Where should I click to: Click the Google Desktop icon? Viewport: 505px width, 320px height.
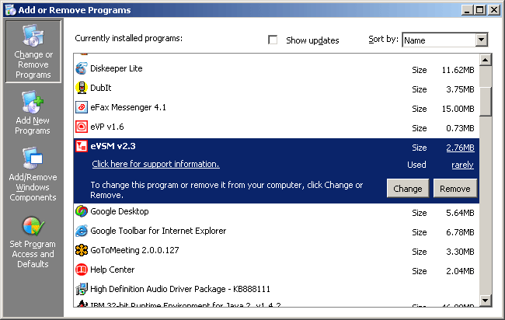pos(82,211)
